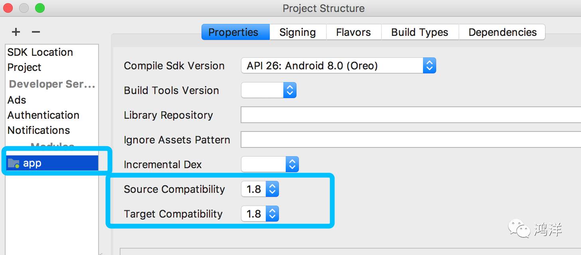This screenshot has height=255, width=581.
Task: Click the Ignore Assets Pattern field
Action: pyautogui.click(x=410, y=140)
